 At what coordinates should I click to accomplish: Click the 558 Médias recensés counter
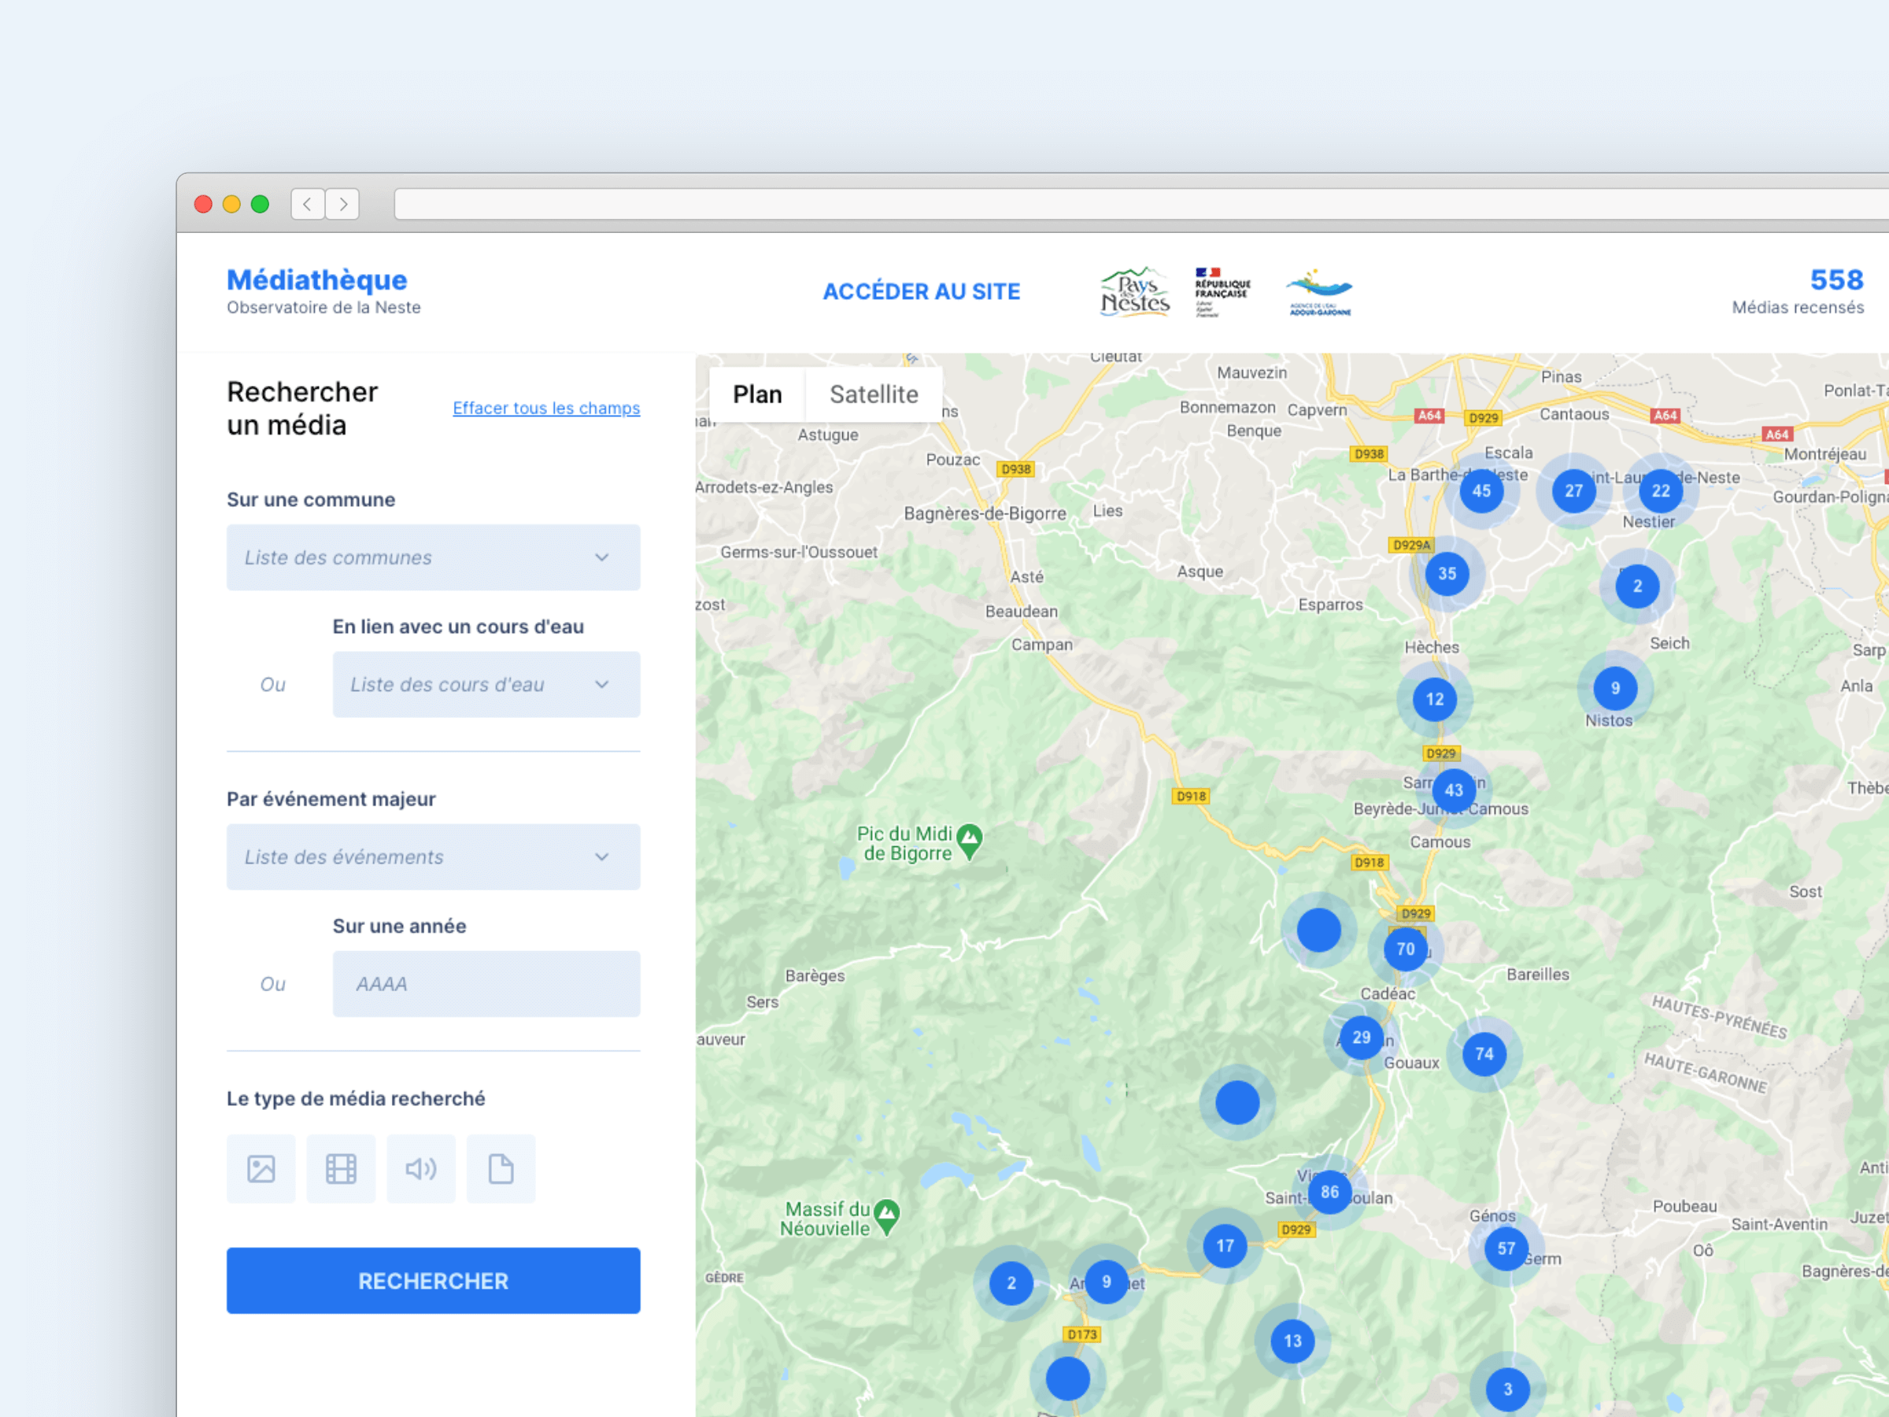1798,291
